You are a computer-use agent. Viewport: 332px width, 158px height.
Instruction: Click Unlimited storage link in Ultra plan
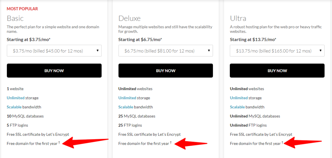pyautogui.click(x=239, y=98)
